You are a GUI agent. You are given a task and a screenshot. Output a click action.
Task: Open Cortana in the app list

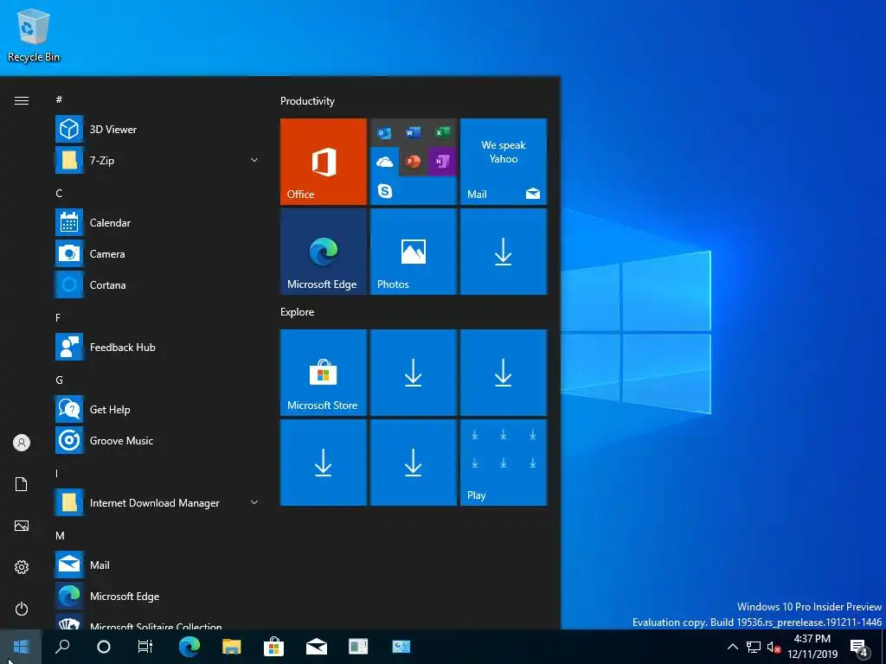click(158, 284)
